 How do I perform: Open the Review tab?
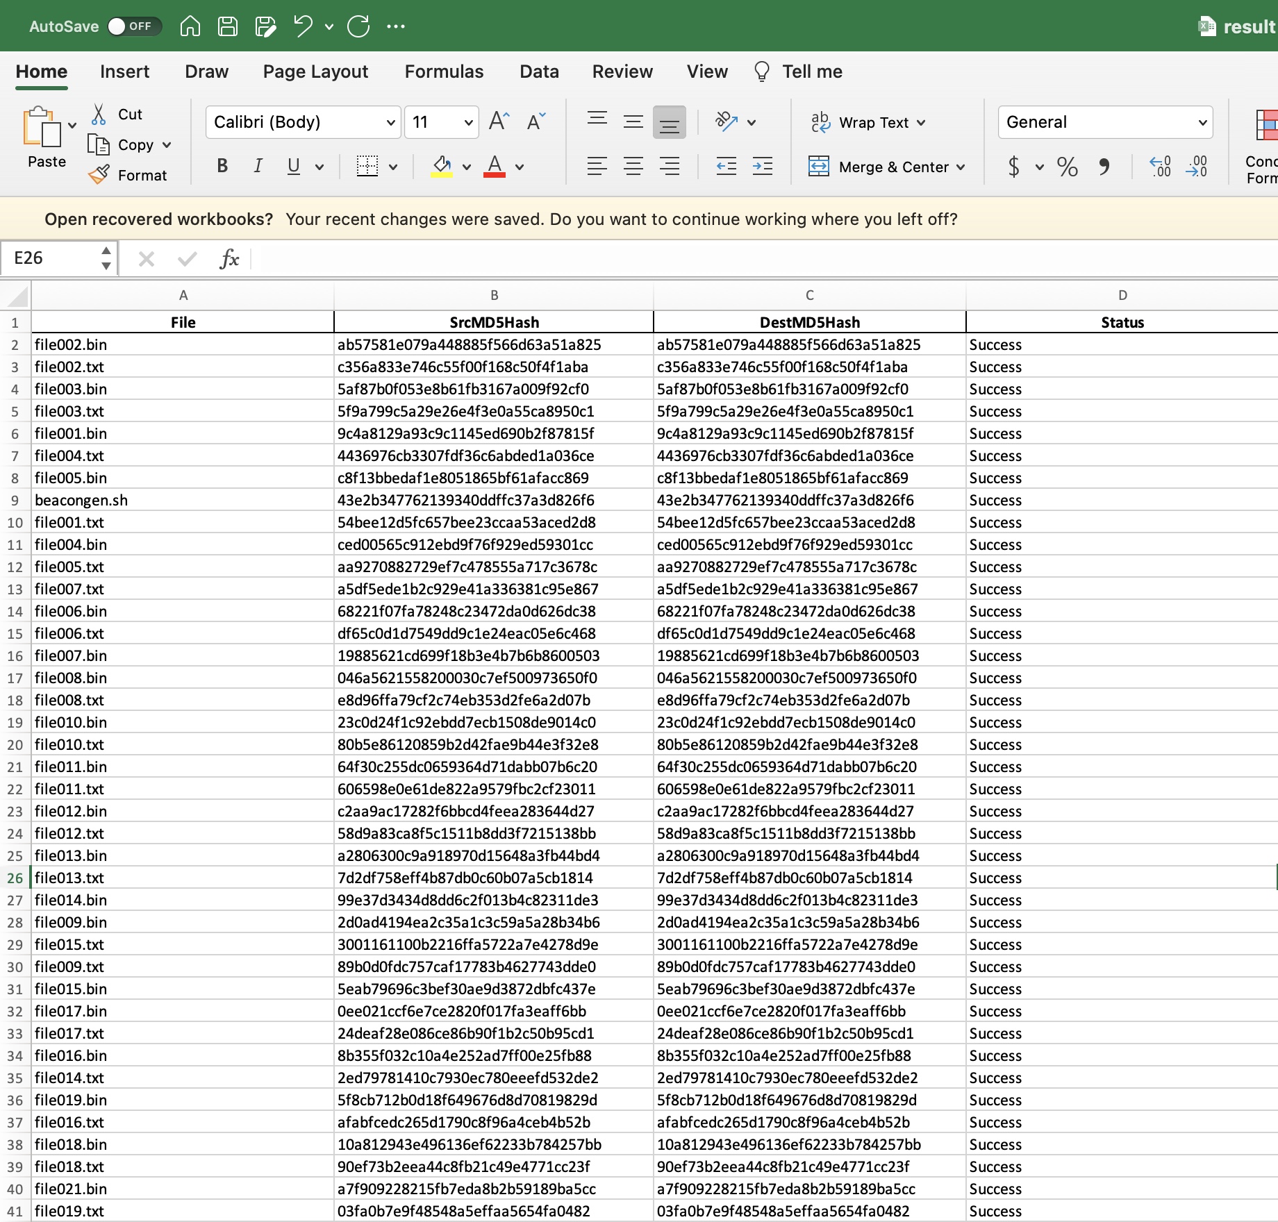(x=622, y=72)
